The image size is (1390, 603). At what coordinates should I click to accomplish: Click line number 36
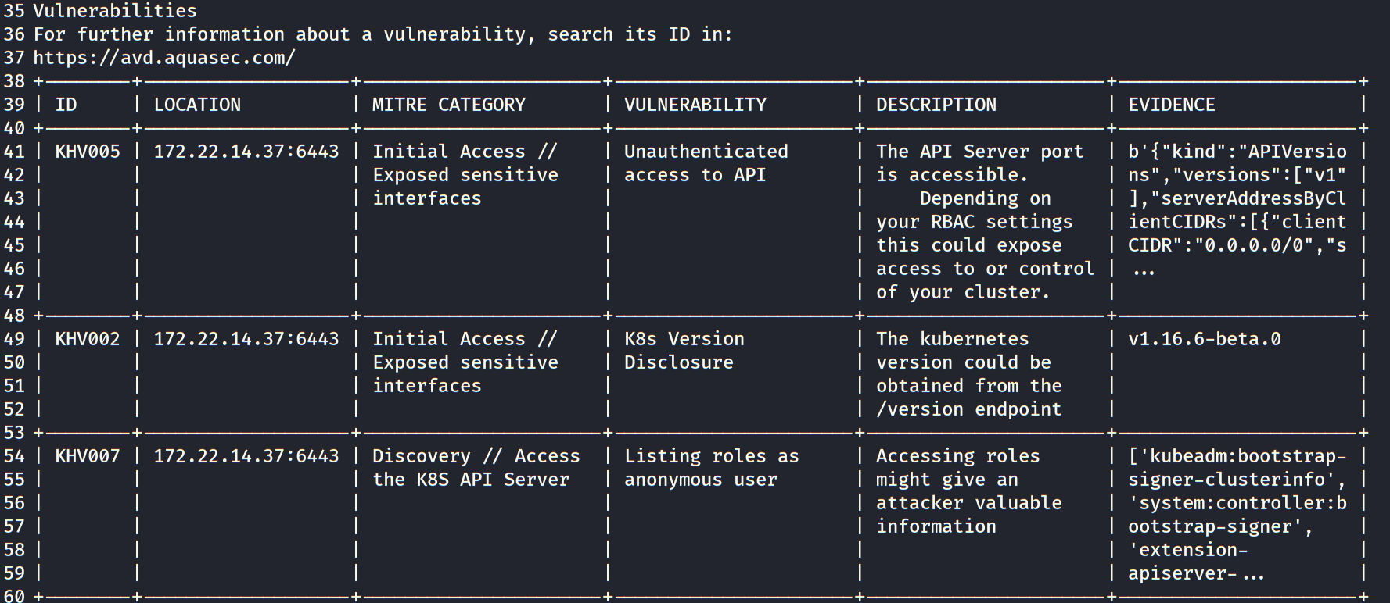pyautogui.click(x=14, y=34)
